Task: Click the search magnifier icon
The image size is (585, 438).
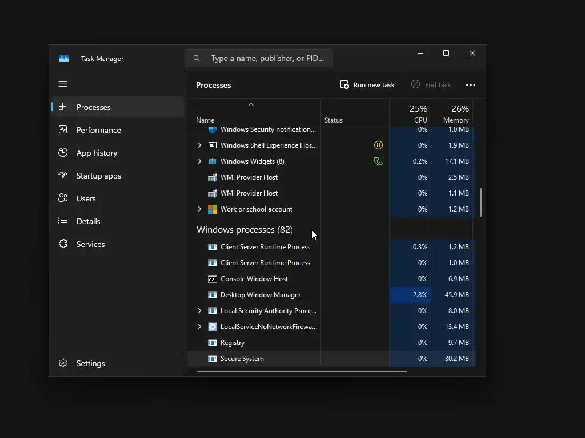Action: [x=197, y=58]
